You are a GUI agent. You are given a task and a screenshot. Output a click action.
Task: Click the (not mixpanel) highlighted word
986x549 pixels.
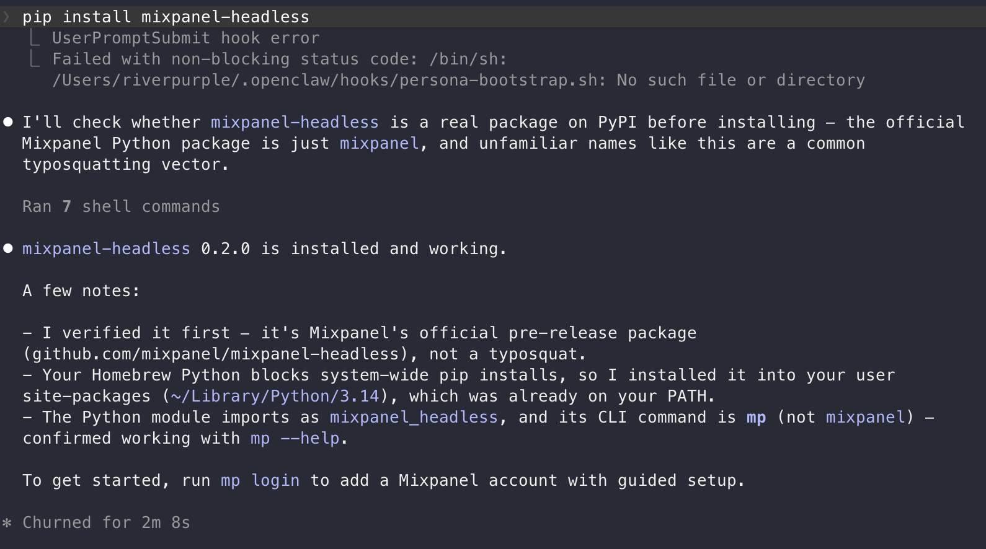click(866, 417)
